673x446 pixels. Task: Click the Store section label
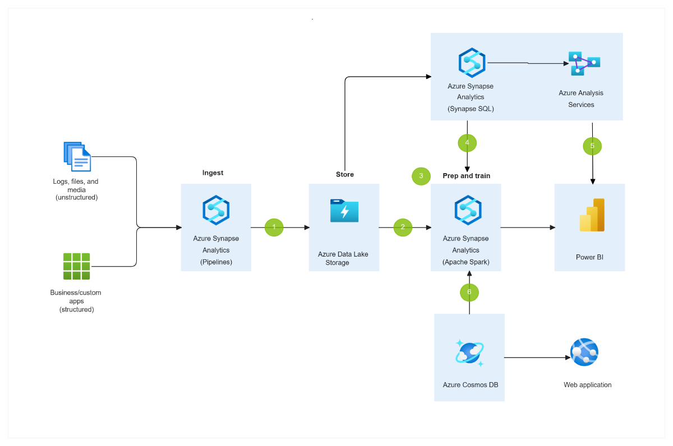pyautogui.click(x=344, y=174)
